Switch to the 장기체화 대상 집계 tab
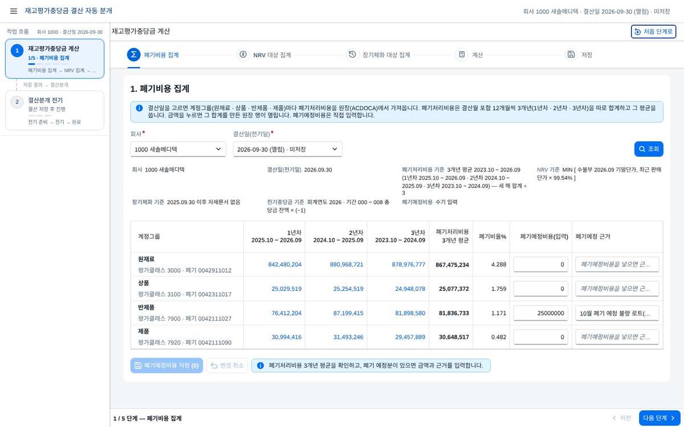 click(x=379, y=55)
